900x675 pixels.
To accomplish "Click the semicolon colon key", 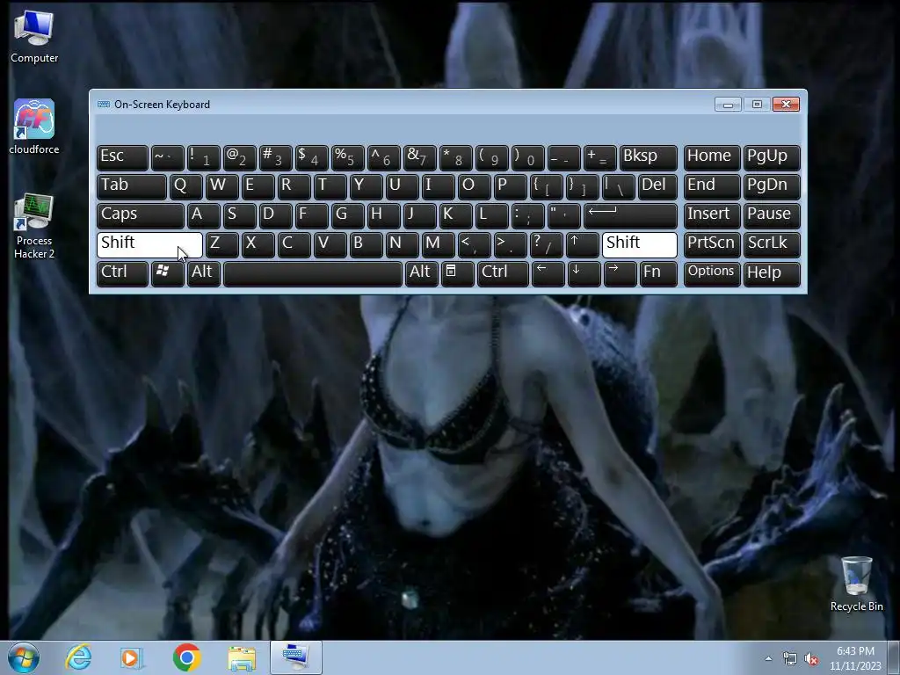I will click(x=528, y=216).
